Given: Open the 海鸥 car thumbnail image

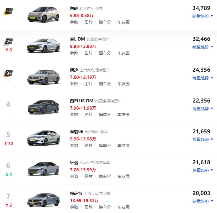Looking at the screenshot, I should (x=43, y=14).
